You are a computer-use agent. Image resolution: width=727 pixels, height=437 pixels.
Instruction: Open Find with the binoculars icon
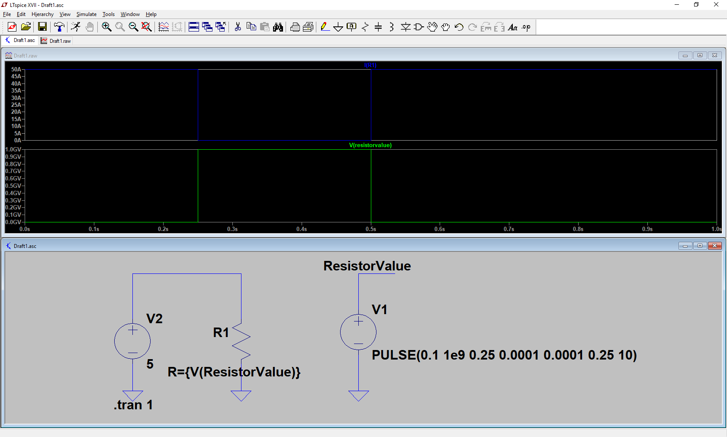[x=278, y=27]
